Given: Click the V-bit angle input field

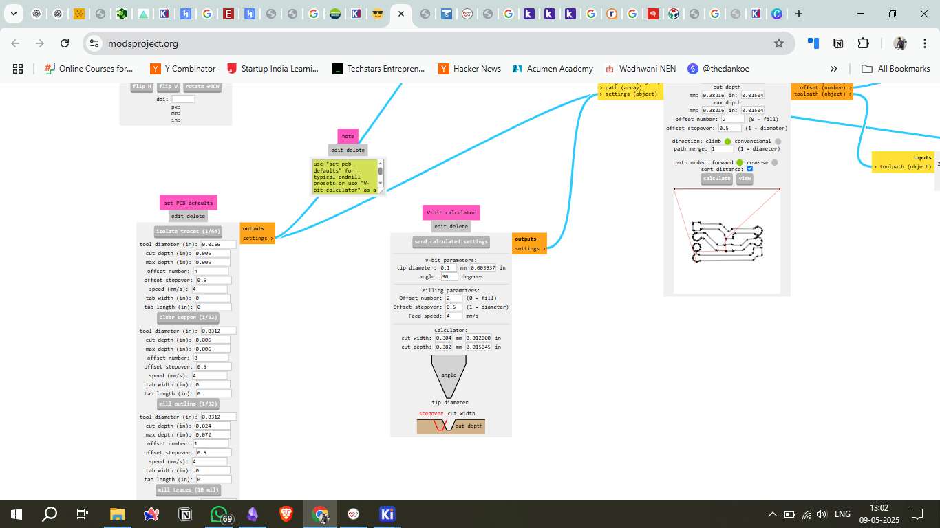Looking at the screenshot, I should (x=449, y=276).
